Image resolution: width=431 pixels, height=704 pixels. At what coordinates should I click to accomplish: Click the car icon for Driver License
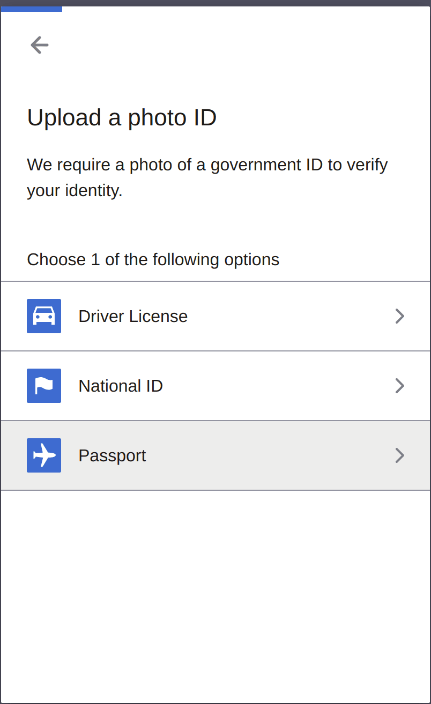tap(44, 316)
